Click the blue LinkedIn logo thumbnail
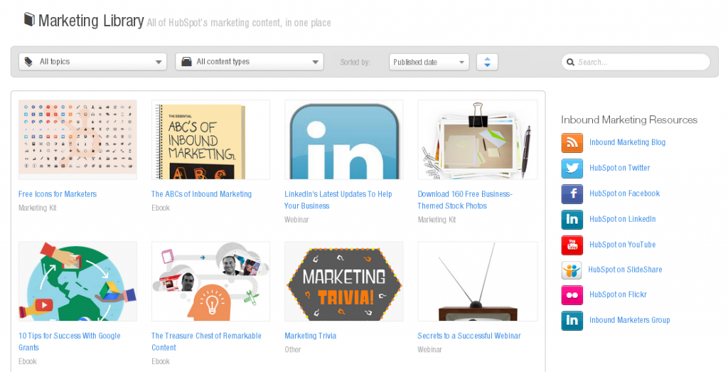 [343, 140]
